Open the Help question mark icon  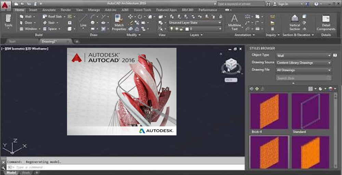click(316, 4)
